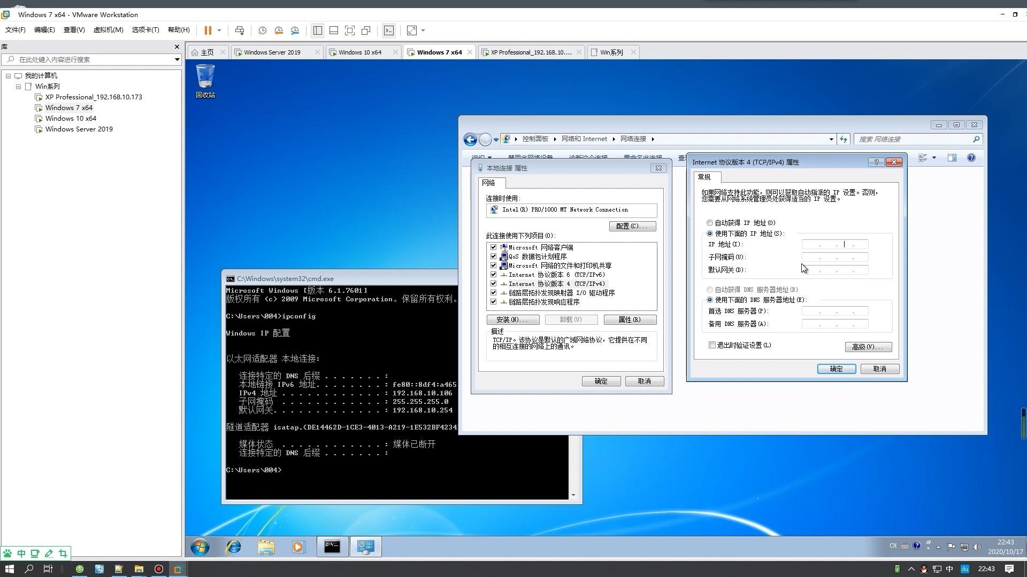The image size is (1027, 577).
Task: Expand breadcrumb arrow after 网络连接
Action: [x=653, y=139]
